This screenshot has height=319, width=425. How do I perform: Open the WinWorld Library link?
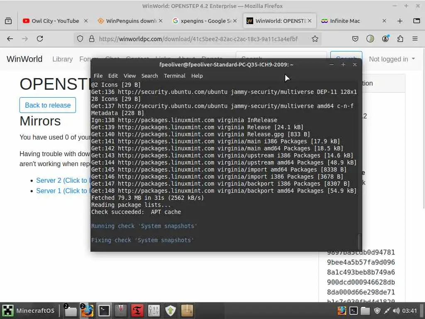(62, 59)
